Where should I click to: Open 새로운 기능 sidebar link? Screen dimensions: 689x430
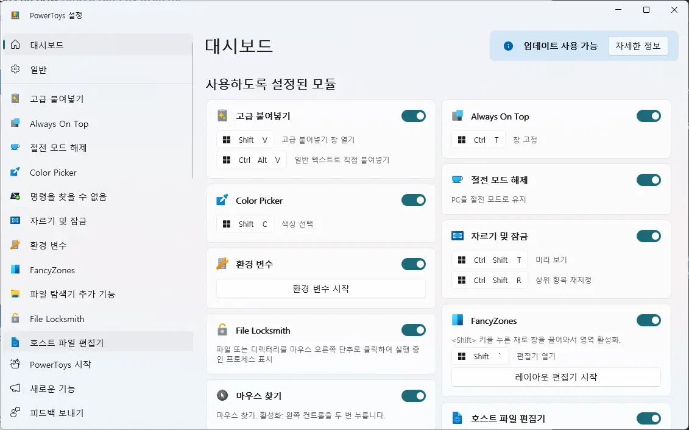point(98,389)
